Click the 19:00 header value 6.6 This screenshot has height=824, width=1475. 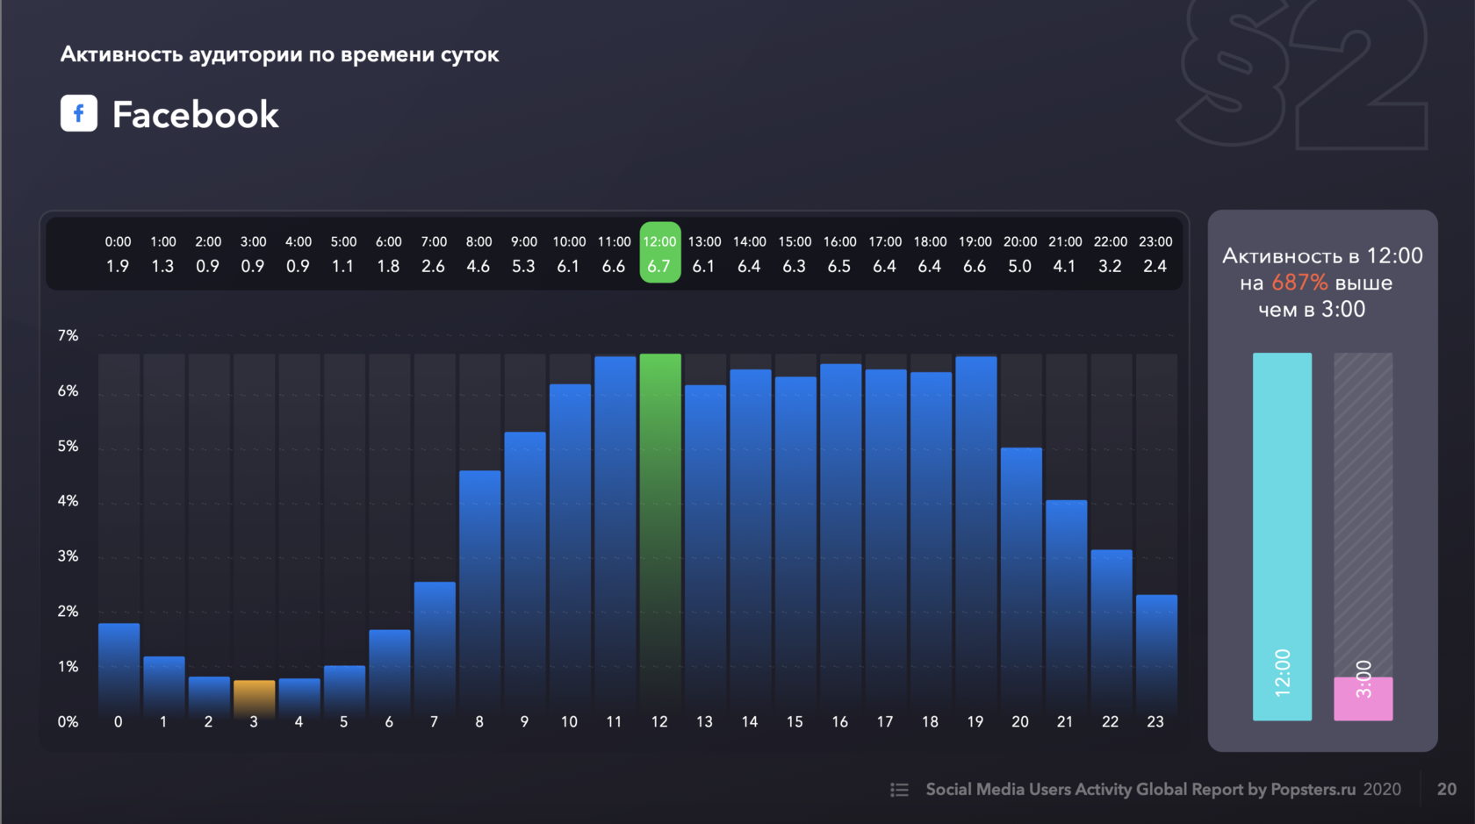(975, 266)
